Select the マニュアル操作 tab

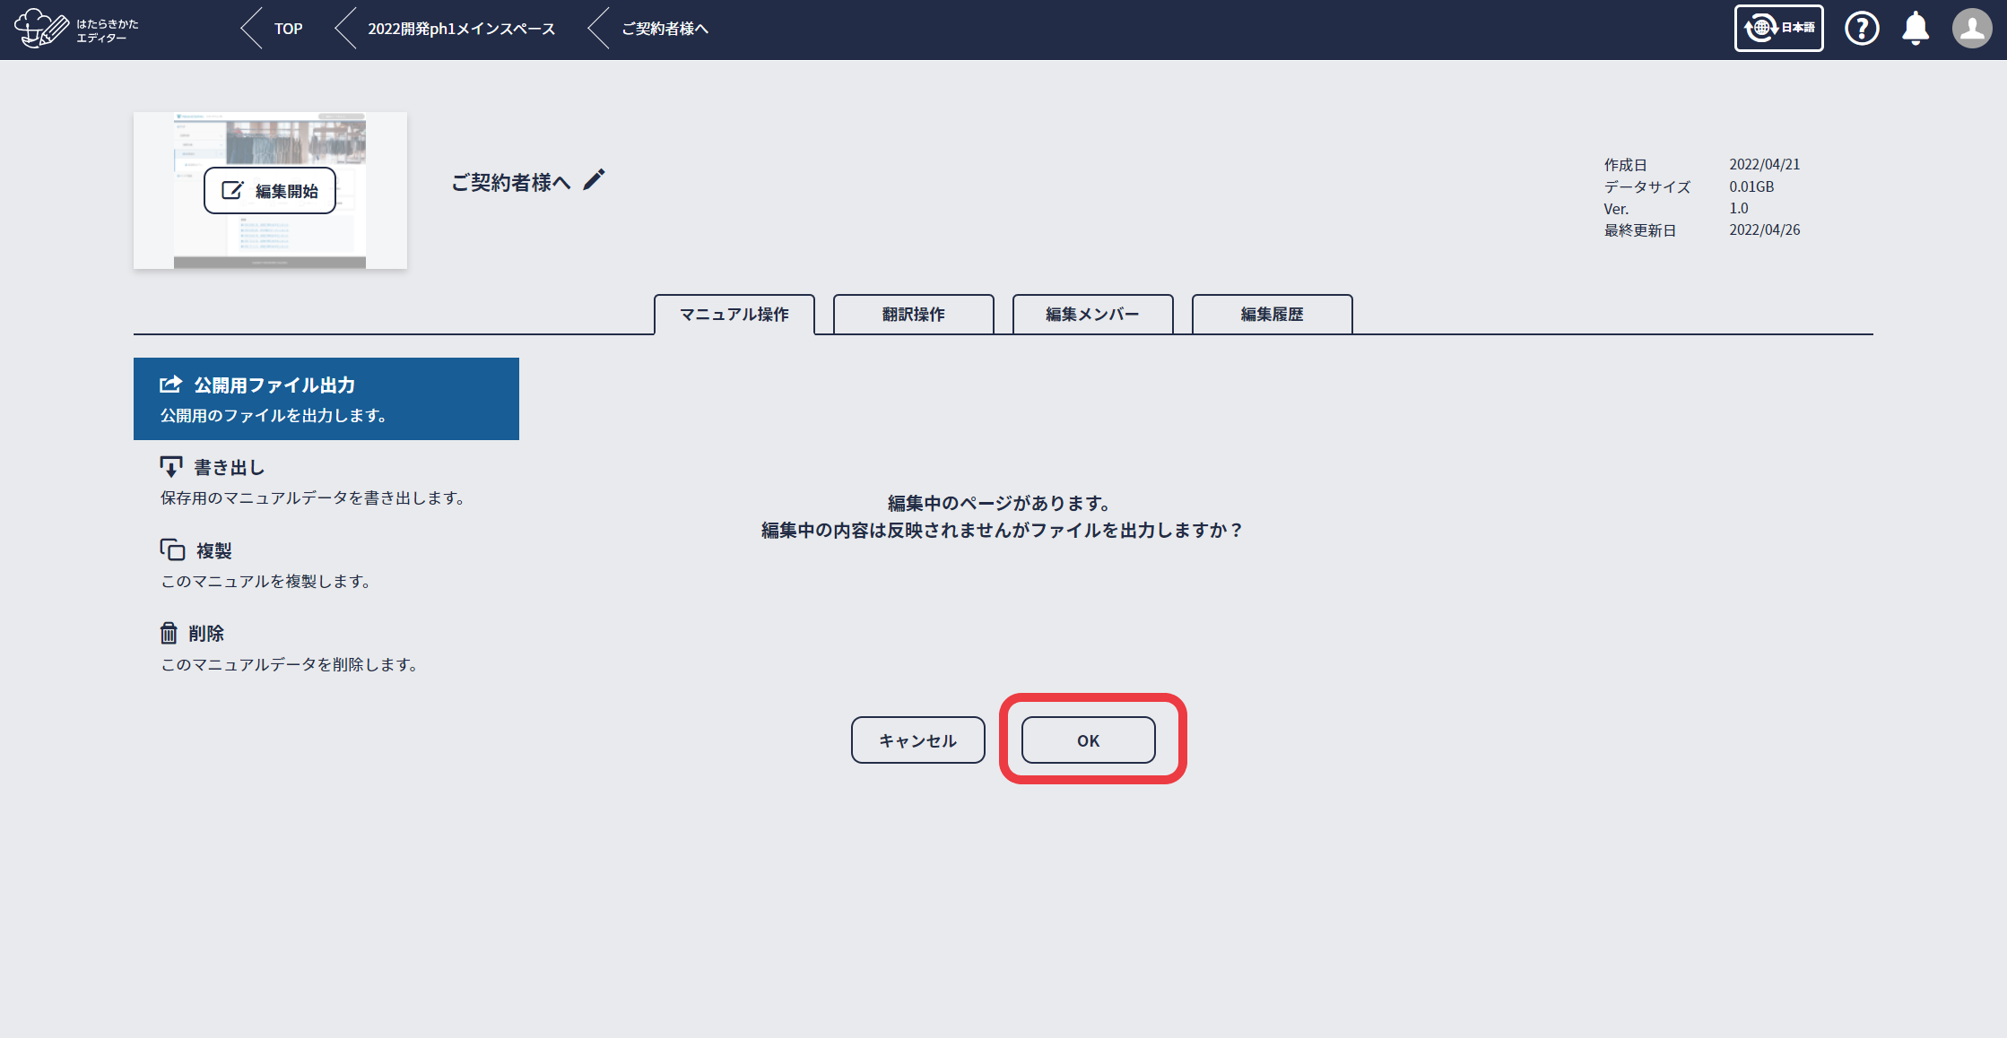[734, 315]
